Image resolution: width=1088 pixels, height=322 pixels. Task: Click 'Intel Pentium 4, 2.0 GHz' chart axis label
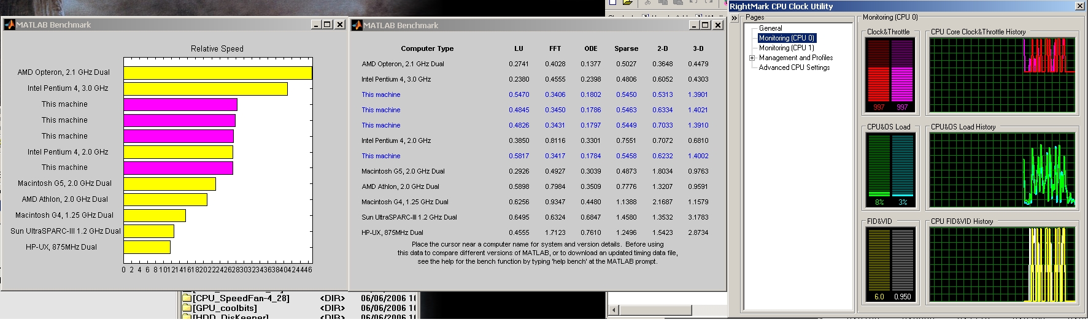click(68, 152)
